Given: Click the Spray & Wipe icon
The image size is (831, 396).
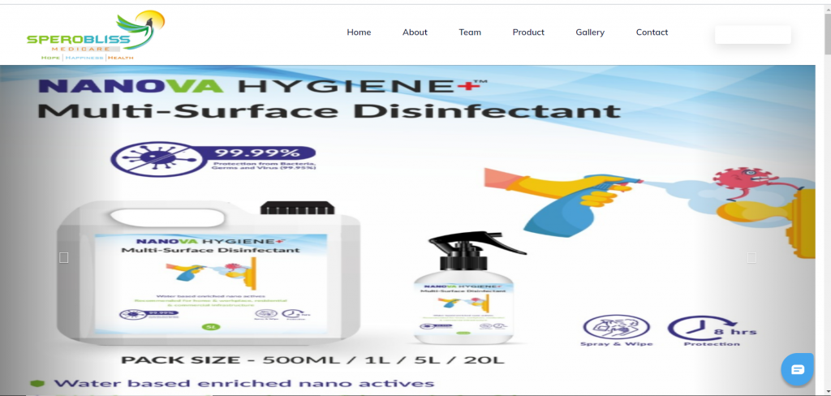Looking at the screenshot, I should coord(606,331).
